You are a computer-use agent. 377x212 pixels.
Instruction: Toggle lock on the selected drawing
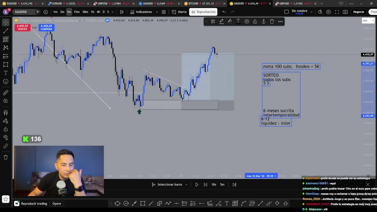(x=255, y=21)
